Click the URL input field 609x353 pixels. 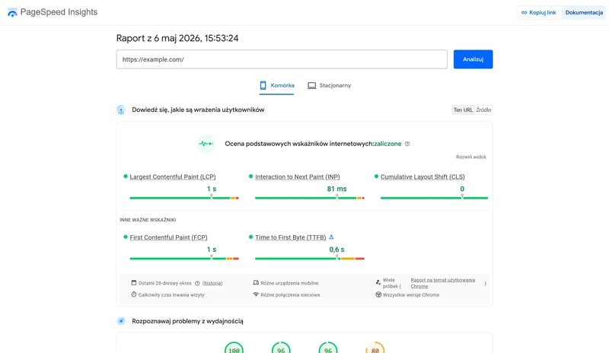click(x=282, y=59)
